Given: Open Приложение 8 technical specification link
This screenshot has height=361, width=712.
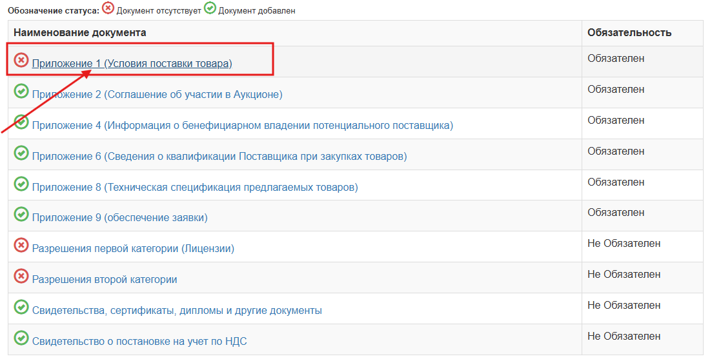Looking at the screenshot, I should pyautogui.click(x=195, y=188).
